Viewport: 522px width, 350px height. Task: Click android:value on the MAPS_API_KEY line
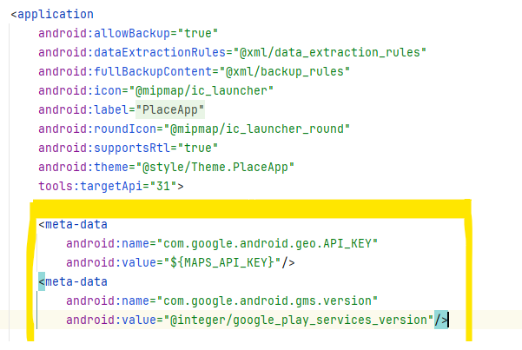point(111,262)
